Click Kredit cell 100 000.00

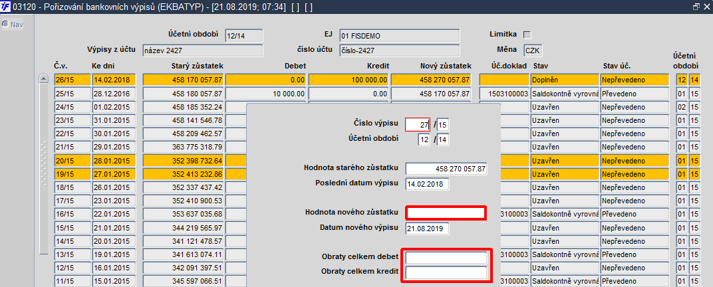tap(349, 80)
